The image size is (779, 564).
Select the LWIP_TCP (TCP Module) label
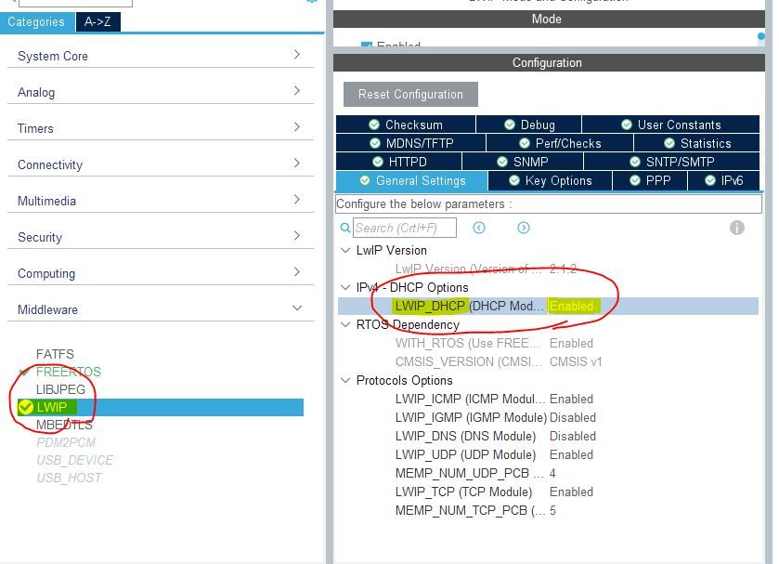[463, 492]
